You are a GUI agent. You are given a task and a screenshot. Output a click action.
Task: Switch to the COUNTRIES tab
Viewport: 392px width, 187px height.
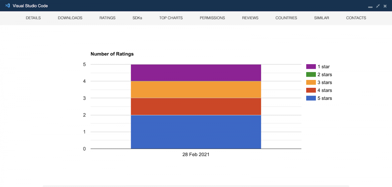point(286,18)
